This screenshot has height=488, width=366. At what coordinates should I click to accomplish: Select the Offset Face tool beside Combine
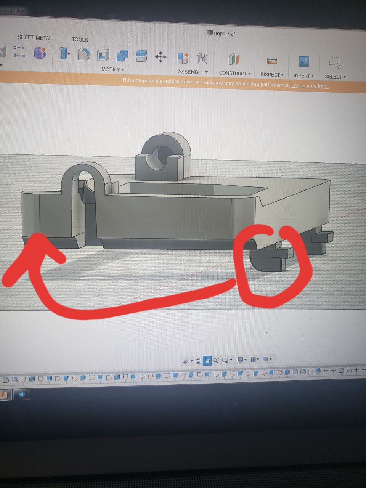coord(141,56)
